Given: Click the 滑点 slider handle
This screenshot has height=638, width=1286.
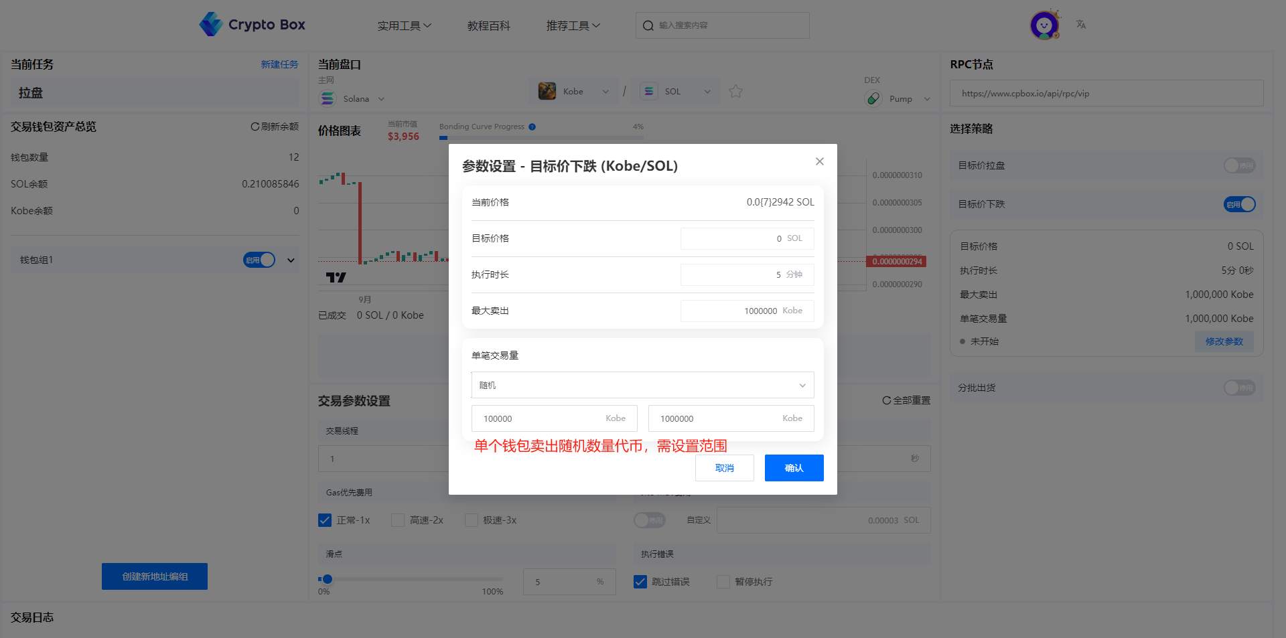Looking at the screenshot, I should click(x=327, y=579).
